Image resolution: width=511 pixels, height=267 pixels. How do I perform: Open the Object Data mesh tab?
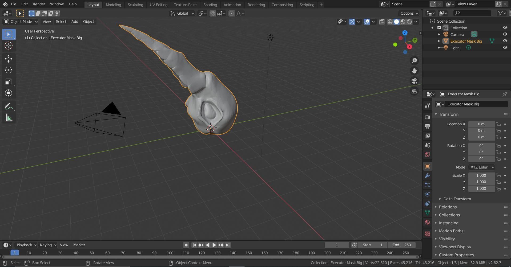click(427, 213)
